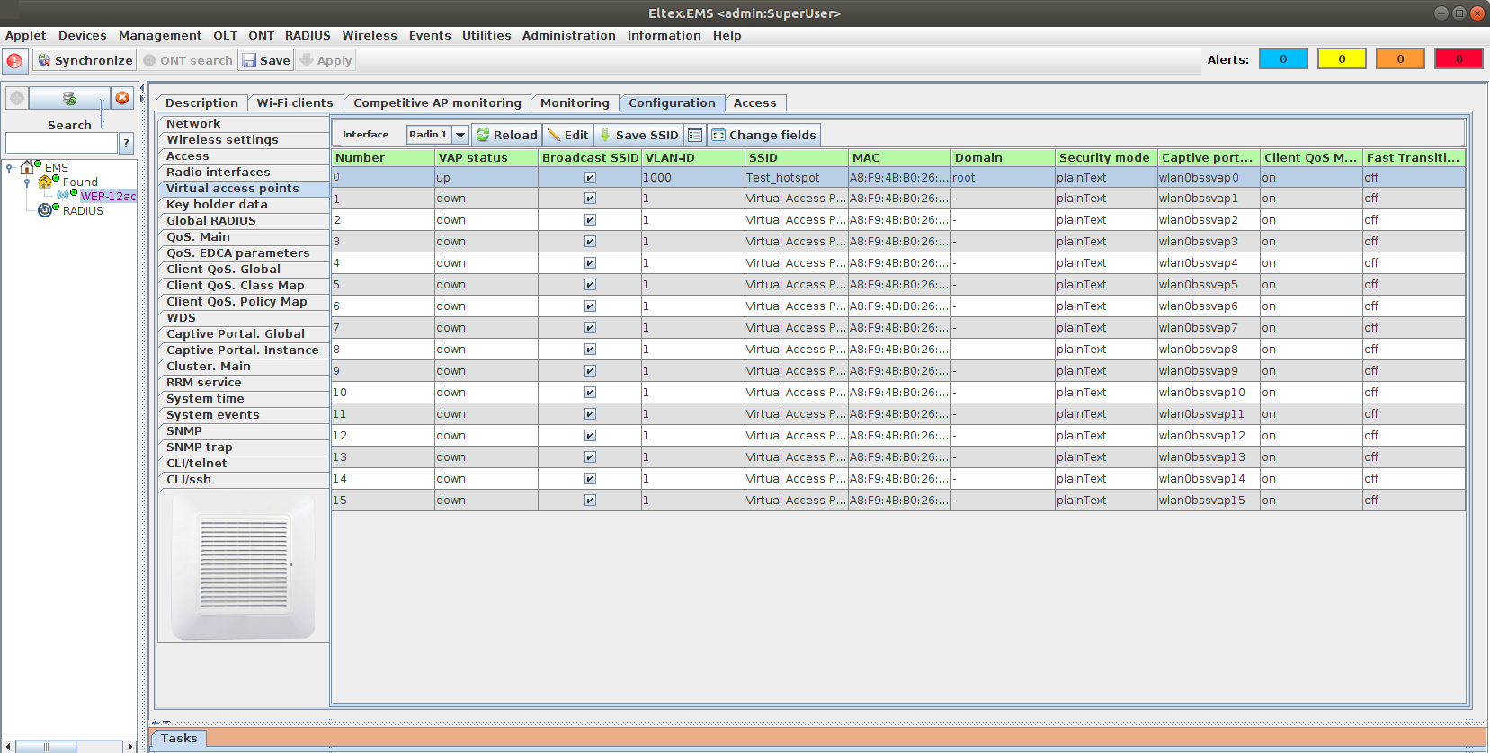Click Synchronize in the main toolbar

click(x=84, y=60)
